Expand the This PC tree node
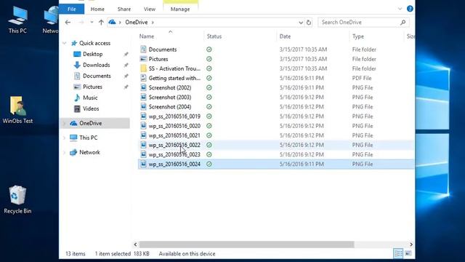 tap(65, 138)
